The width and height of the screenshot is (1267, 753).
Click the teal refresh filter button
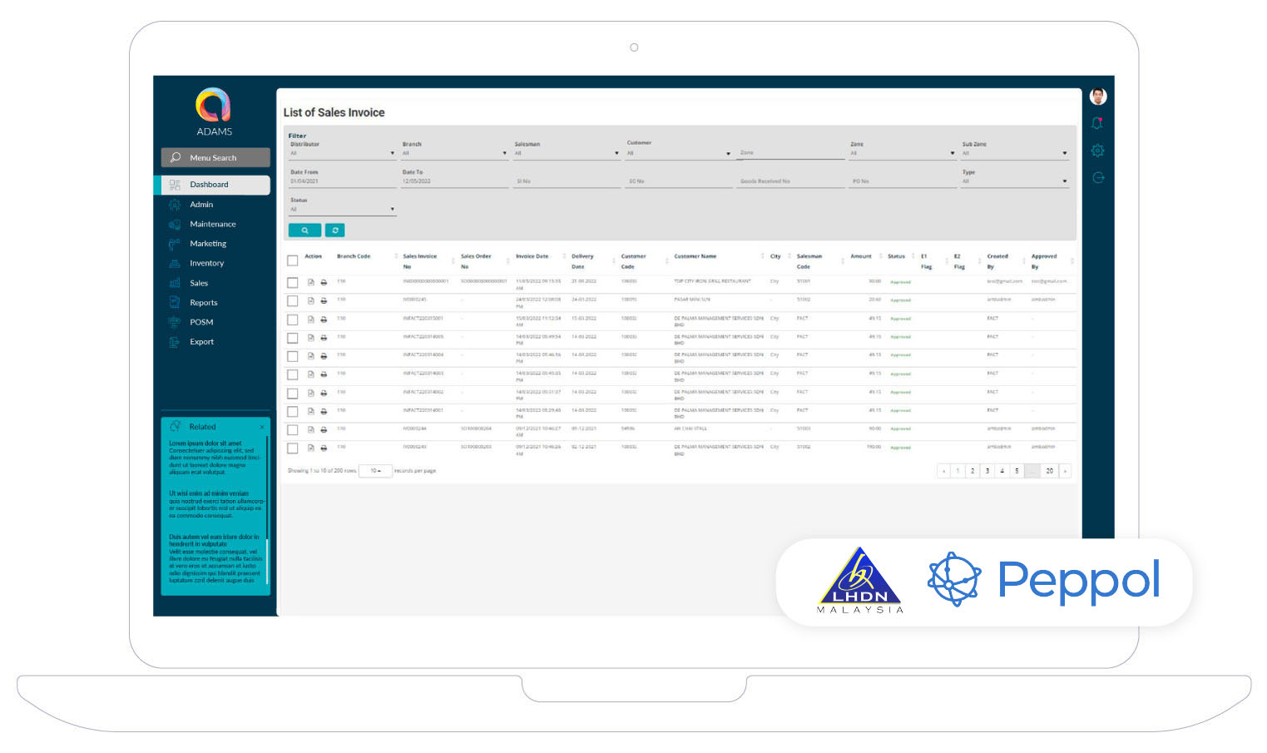click(x=334, y=230)
